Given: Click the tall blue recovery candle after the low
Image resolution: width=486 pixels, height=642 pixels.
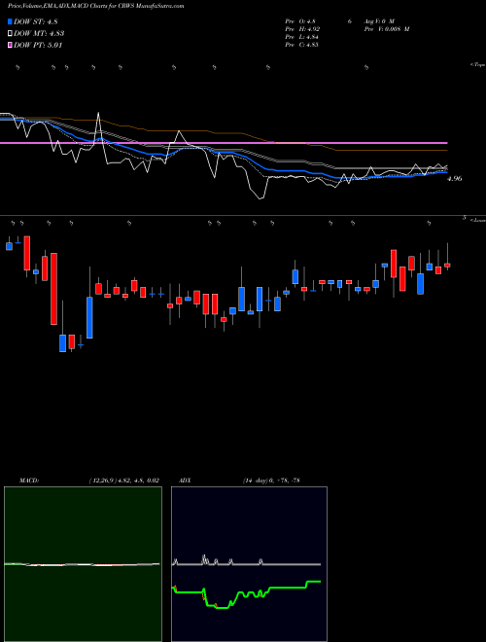Looking at the screenshot, I should click(x=89, y=317).
